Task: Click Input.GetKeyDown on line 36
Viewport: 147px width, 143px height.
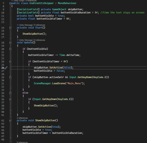Action: pyautogui.click(x=45, y=99)
